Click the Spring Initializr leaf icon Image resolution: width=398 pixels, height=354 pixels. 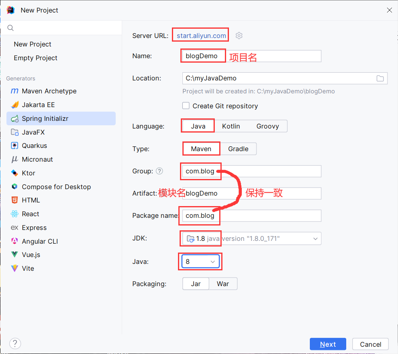coord(15,118)
